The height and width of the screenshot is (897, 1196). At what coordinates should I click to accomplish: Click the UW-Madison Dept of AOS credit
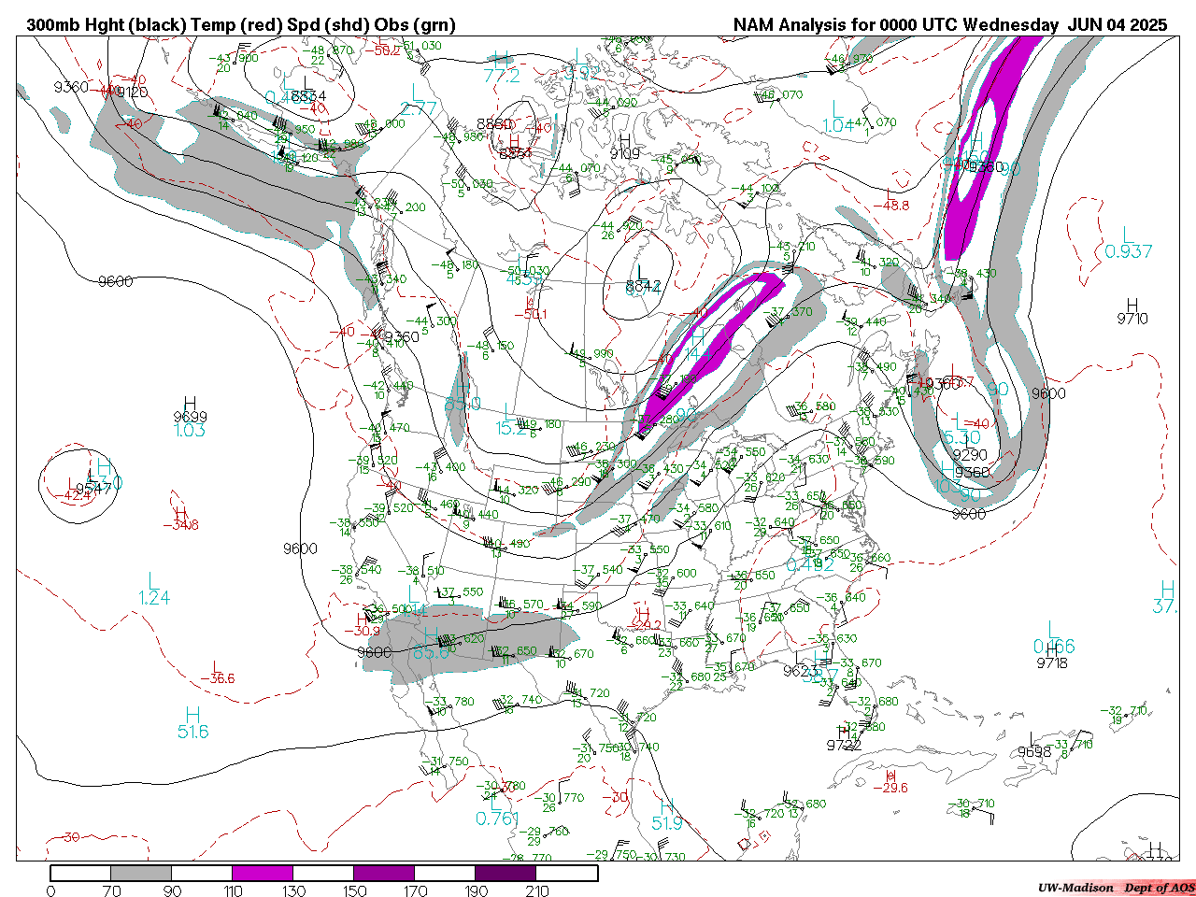(1116, 888)
